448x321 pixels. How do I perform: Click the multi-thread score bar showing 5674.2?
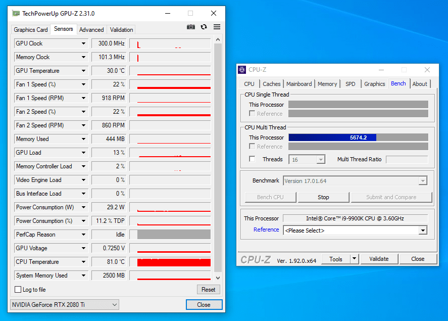[358, 137]
